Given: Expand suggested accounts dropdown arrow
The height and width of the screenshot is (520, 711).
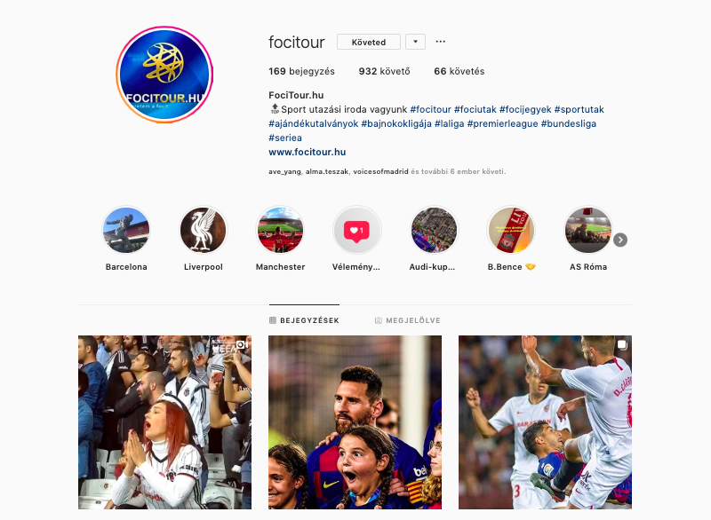Looking at the screenshot, I should tap(415, 42).
